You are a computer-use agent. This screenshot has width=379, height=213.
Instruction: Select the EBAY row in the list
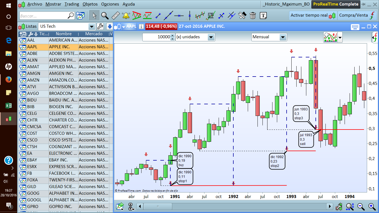(65, 160)
